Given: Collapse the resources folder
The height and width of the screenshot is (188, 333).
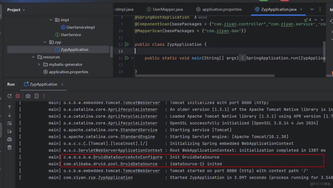Looking at the screenshot, I should tap(33, 57).
